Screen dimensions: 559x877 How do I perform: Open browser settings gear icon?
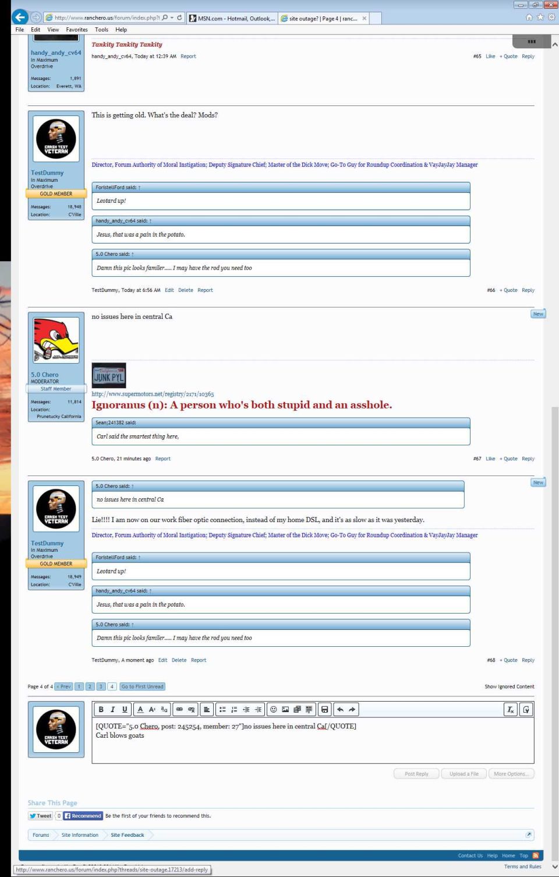[x=552, y=17]
